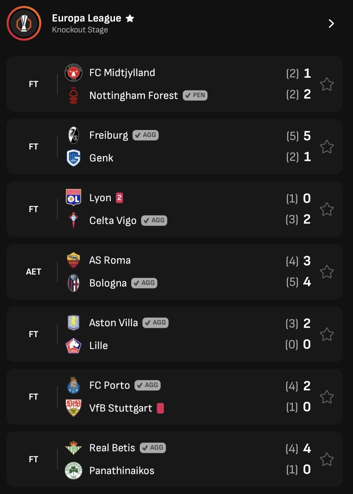
Task: Click the Panathinaikos clover crest
Action: 73,471
